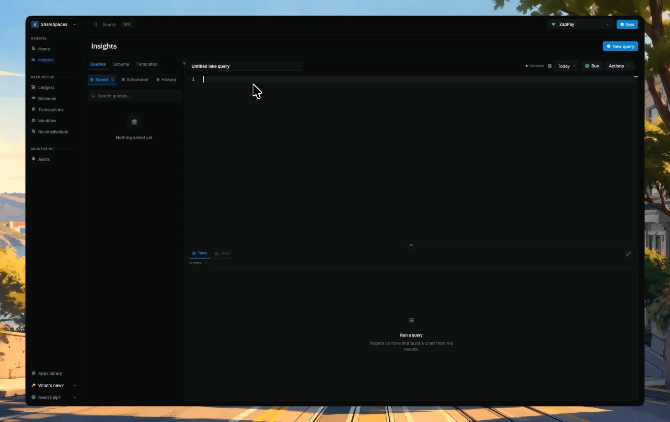
Task: Click the global Search field
Action: [113, 24]
